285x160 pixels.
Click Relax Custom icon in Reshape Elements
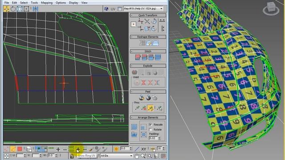coord(155,43)
